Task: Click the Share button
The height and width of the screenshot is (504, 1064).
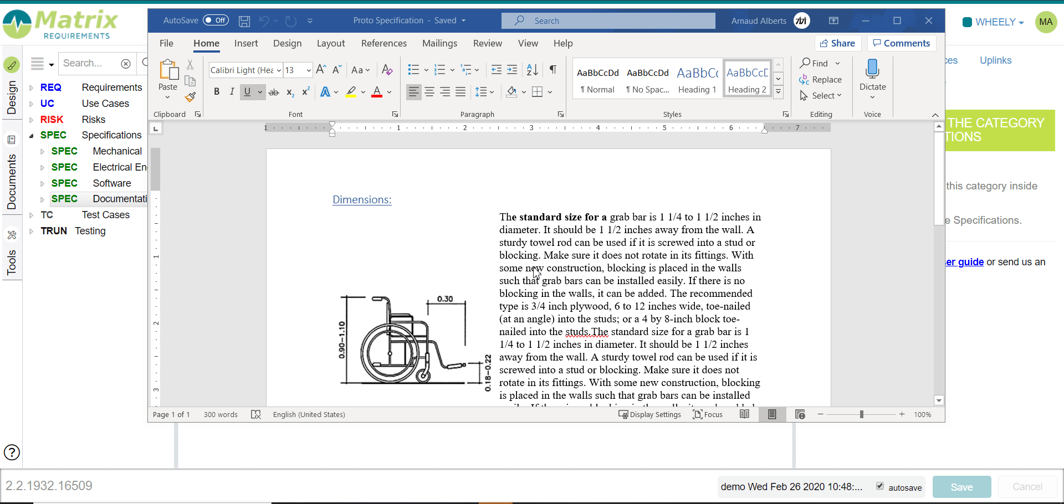Action: [x=837, y=43]
